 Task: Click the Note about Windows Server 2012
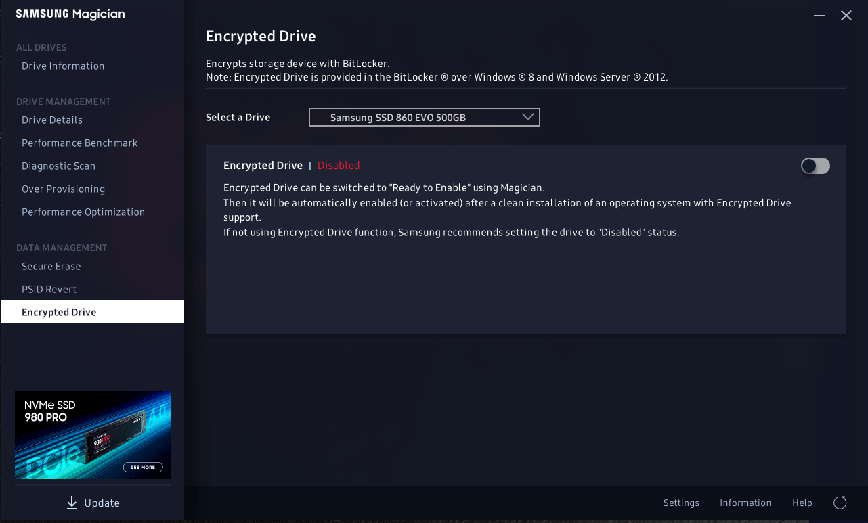pos(437,77)
